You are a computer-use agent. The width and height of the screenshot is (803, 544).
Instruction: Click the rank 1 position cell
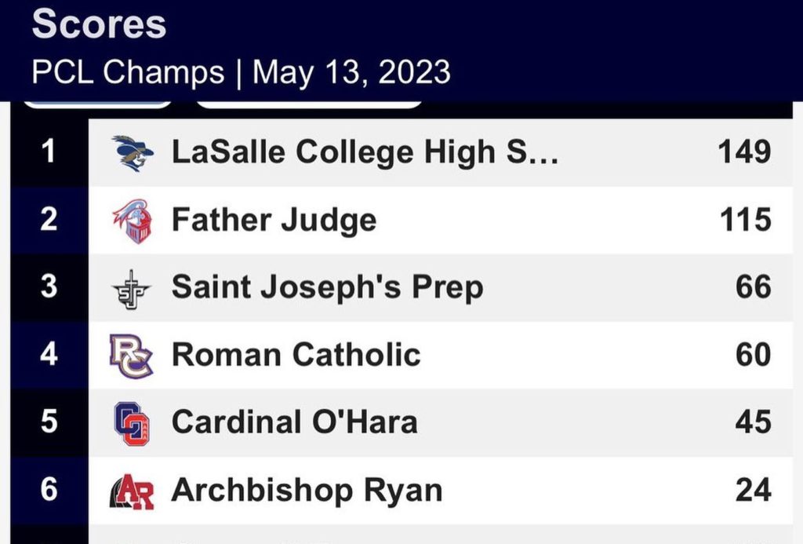(x=49, y=152)
